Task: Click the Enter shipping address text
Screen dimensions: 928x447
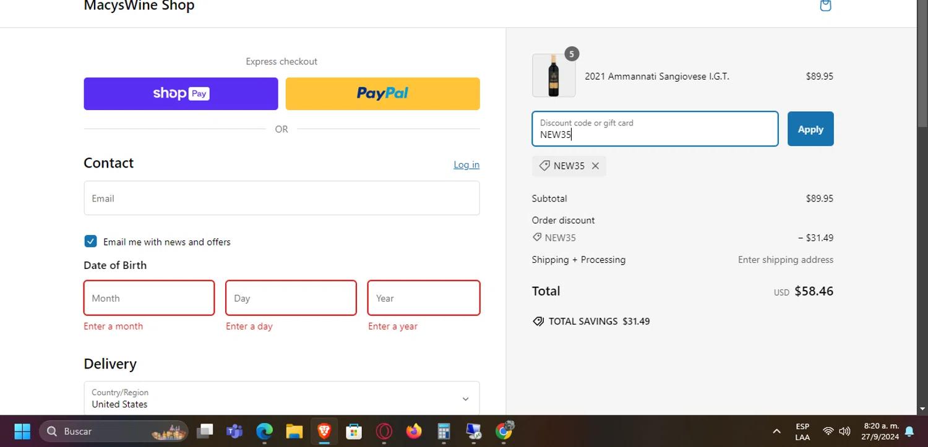Action: coord(786,260)
